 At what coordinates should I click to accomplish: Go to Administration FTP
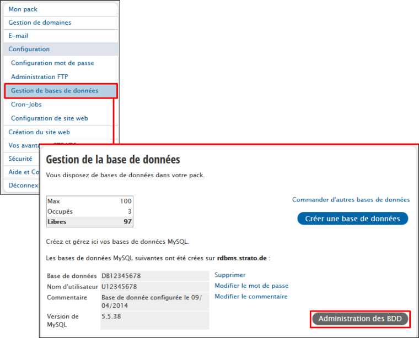coord(40,77)
